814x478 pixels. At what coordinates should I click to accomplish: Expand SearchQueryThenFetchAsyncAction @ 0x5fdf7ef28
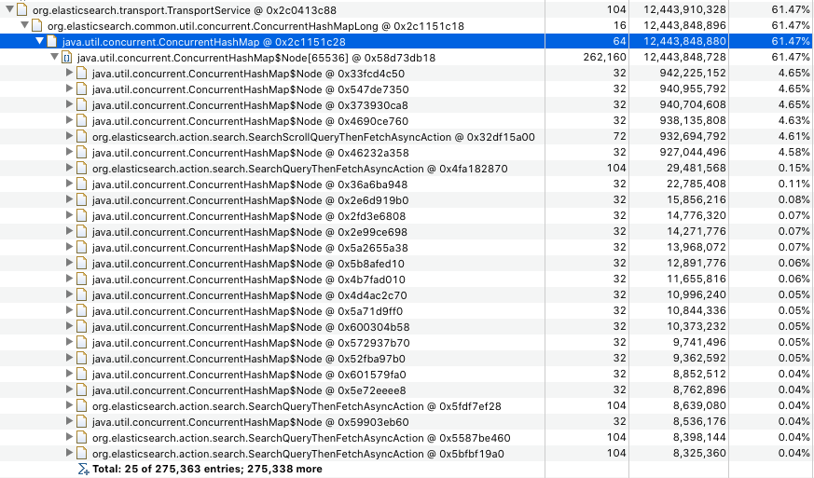pos(69,405)
